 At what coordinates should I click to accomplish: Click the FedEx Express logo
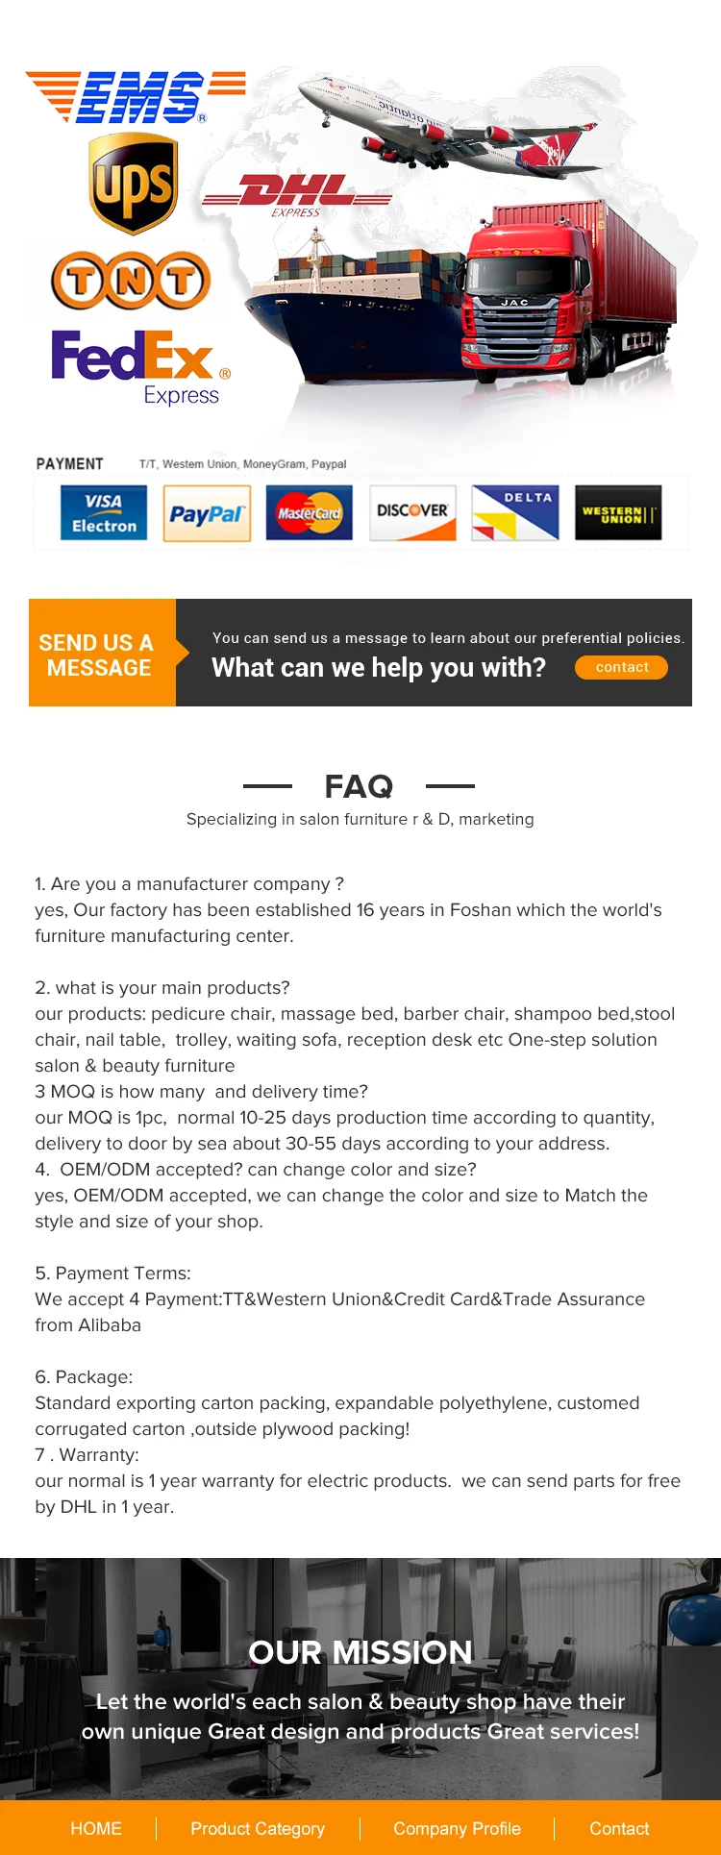click(140, 366)
